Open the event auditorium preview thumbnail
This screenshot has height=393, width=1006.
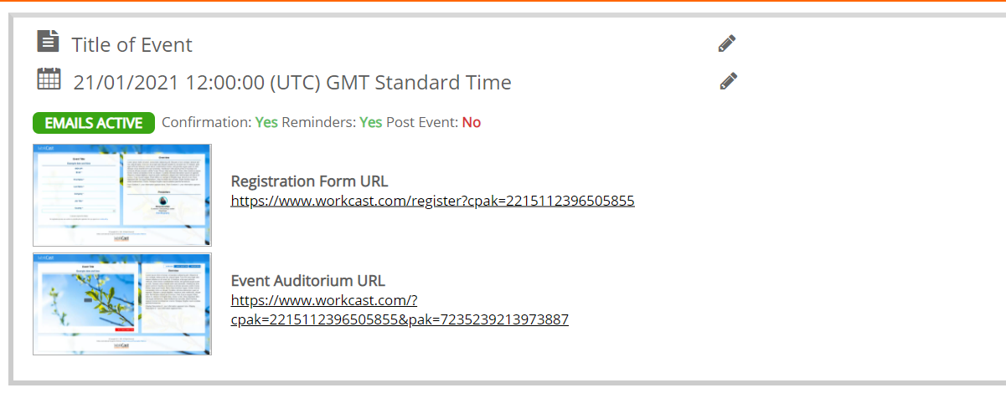tap(122, 304)
